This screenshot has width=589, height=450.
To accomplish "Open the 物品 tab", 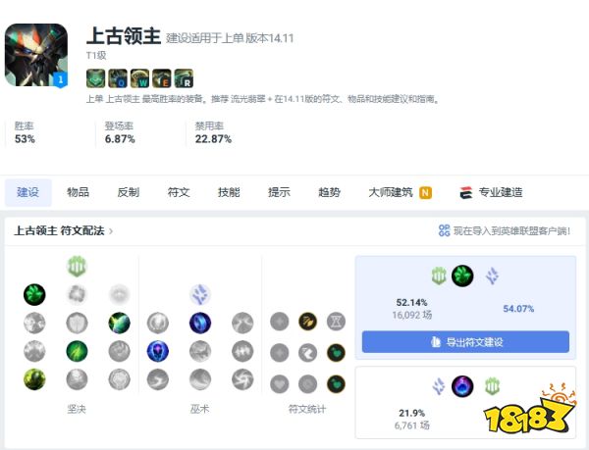I will point(78,192).
